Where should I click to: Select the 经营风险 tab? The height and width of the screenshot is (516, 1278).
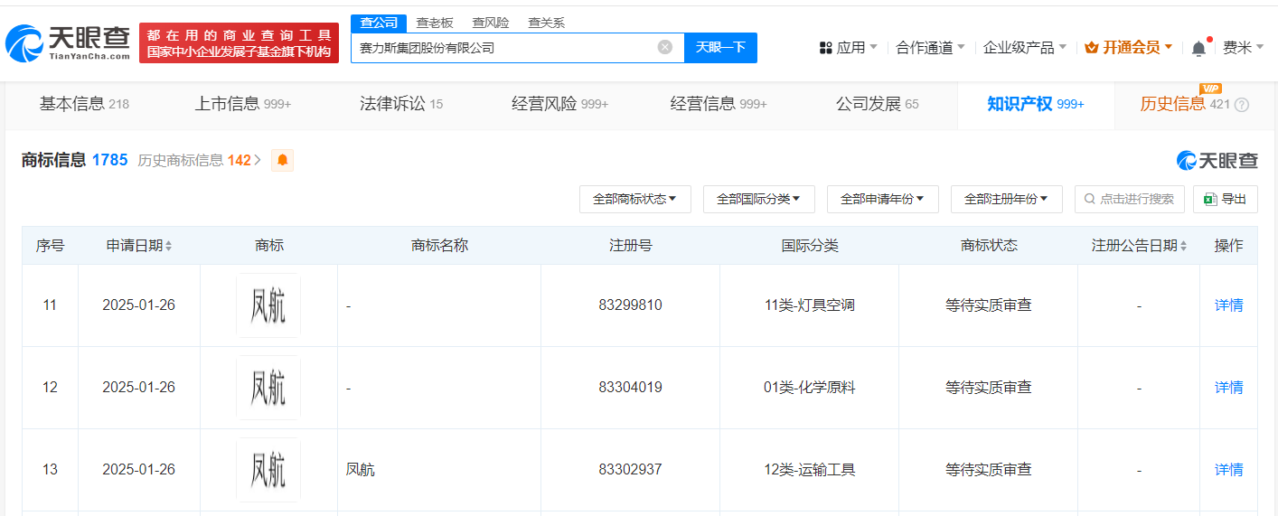[x=559, y=104]
